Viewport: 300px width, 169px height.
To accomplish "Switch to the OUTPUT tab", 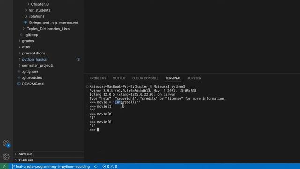I will point(119,78).
